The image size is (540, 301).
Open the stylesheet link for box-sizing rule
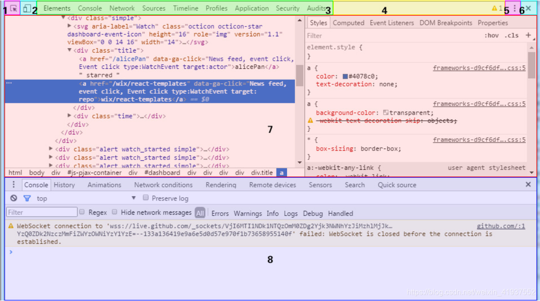[x=479, y=140]
